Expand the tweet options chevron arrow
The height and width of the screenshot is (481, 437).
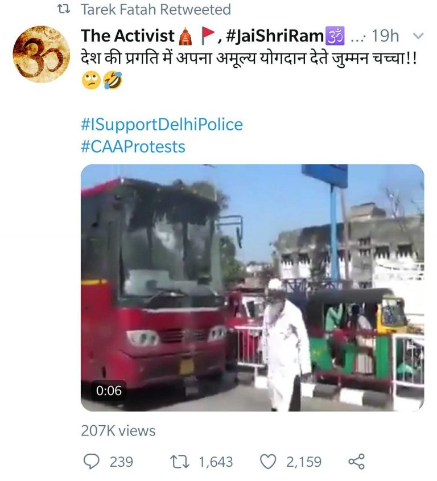point(418,36)
